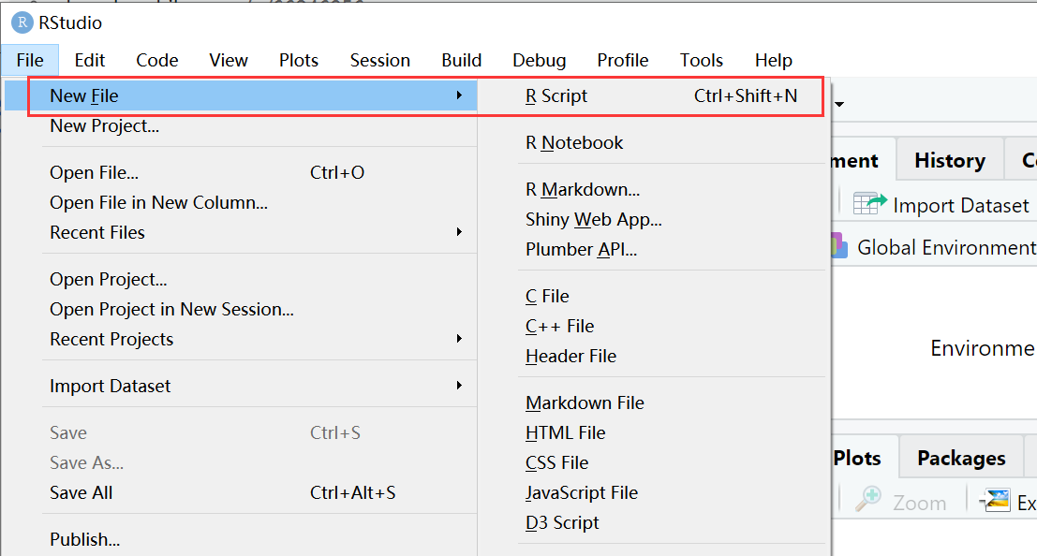Image resolution: width=1037 pixels, height=556 pixels.
Task: Expand the Recent Files submenu
Action: point(459,232)
